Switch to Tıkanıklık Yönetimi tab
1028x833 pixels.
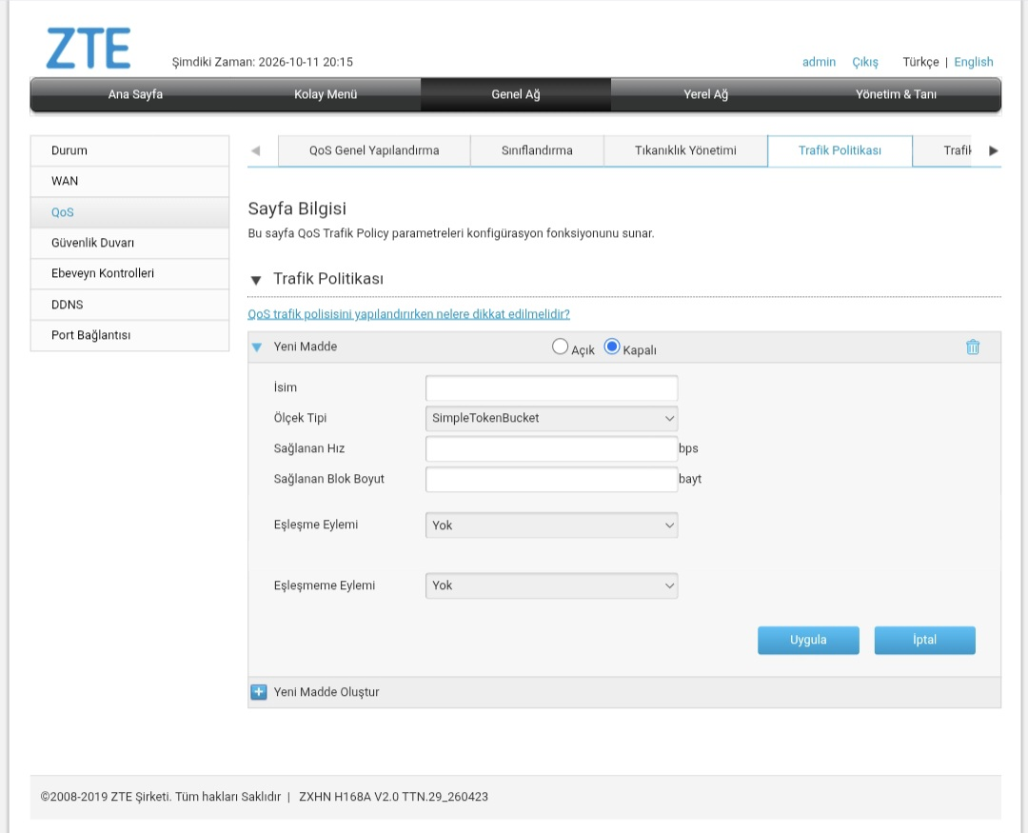point(685,150)
